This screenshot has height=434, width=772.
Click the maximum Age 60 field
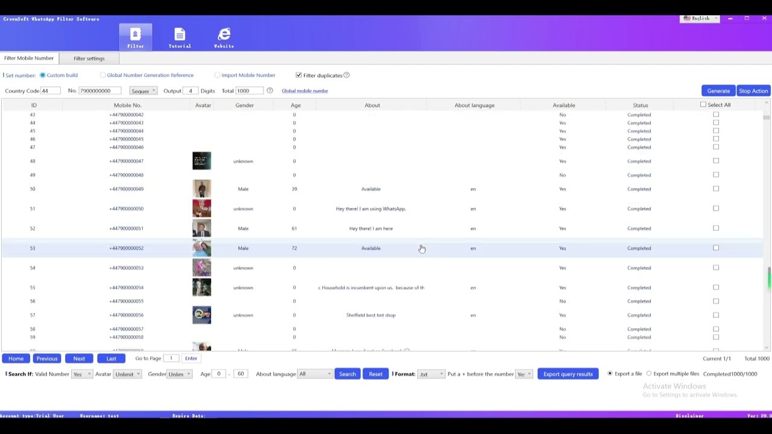point(241,374)
